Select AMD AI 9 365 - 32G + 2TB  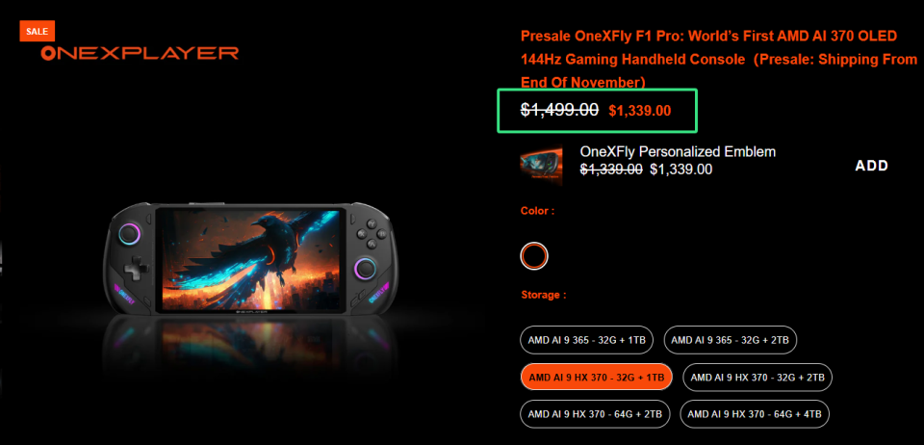pyautogui.click(x=731, y=340)
